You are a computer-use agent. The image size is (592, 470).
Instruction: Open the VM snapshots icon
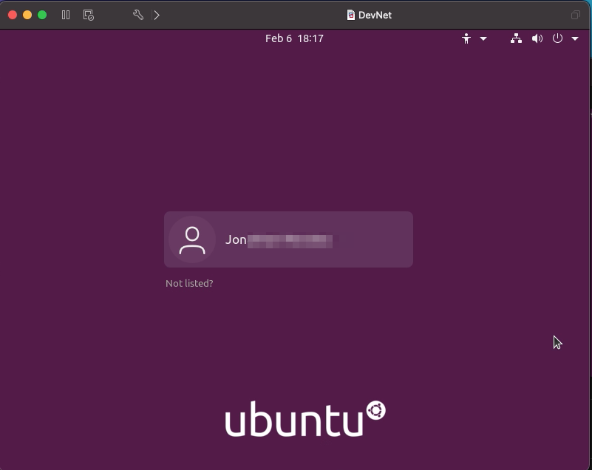point(89,15)
